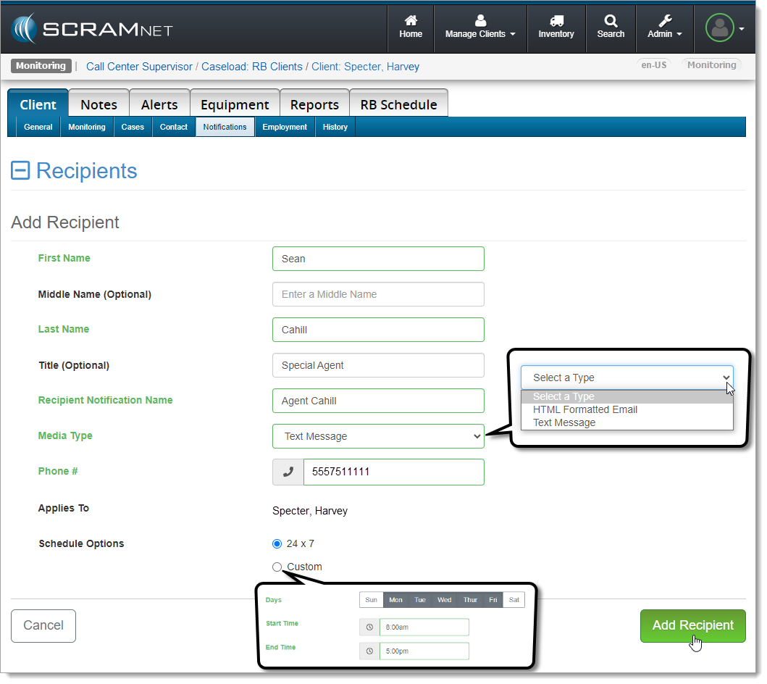Click the user profile avatar icon
The height and width of the screenshot is (684, 767).
(x=719, y=28)
